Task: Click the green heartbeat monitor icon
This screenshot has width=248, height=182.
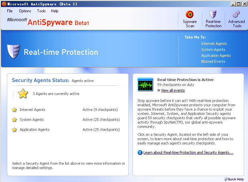Action: [145, 84]
